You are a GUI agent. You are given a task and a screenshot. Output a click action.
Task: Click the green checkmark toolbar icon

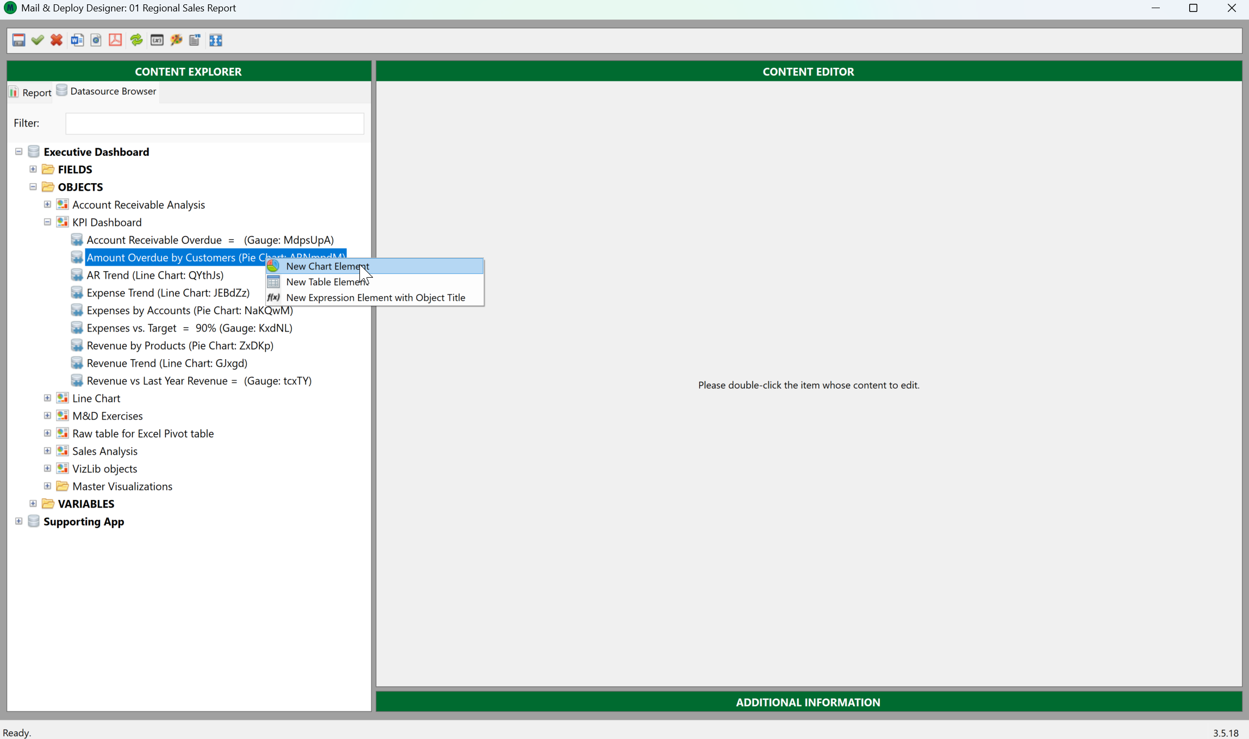[x=38, y=40]
